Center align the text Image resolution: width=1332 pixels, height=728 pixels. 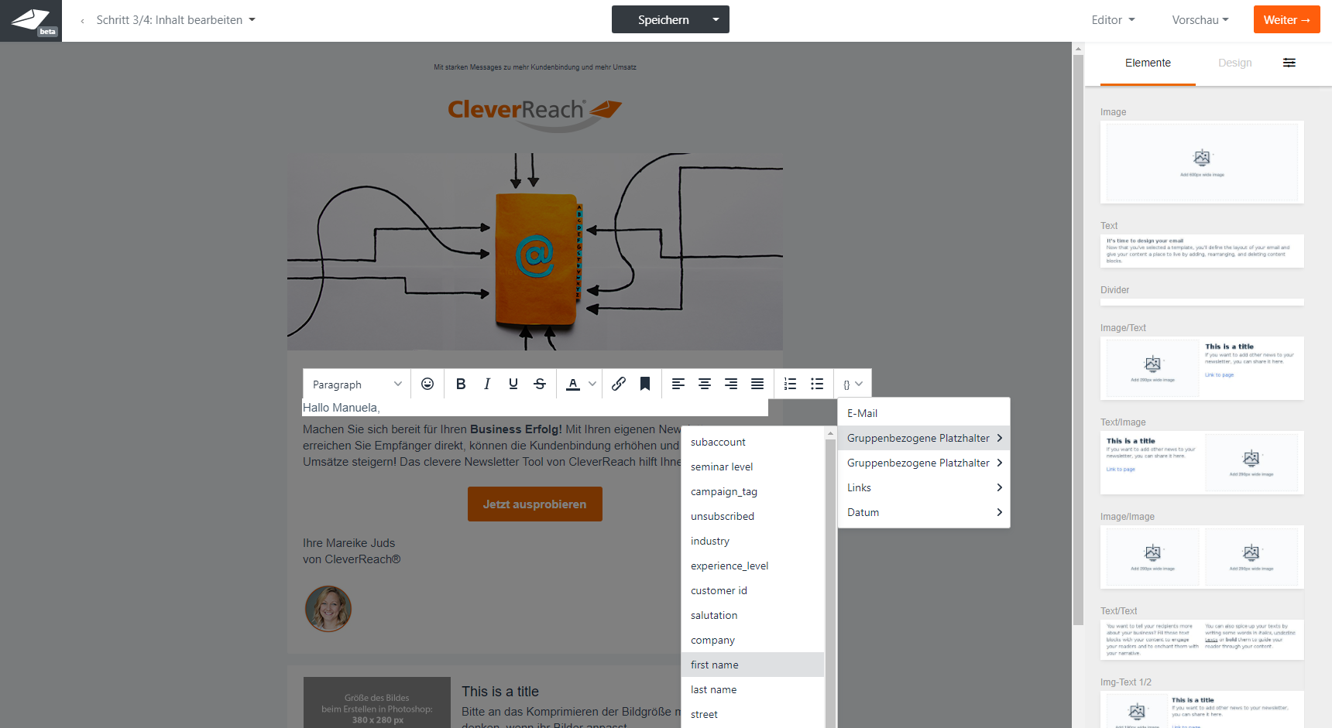pyautogui.click(x=705, y=384)
